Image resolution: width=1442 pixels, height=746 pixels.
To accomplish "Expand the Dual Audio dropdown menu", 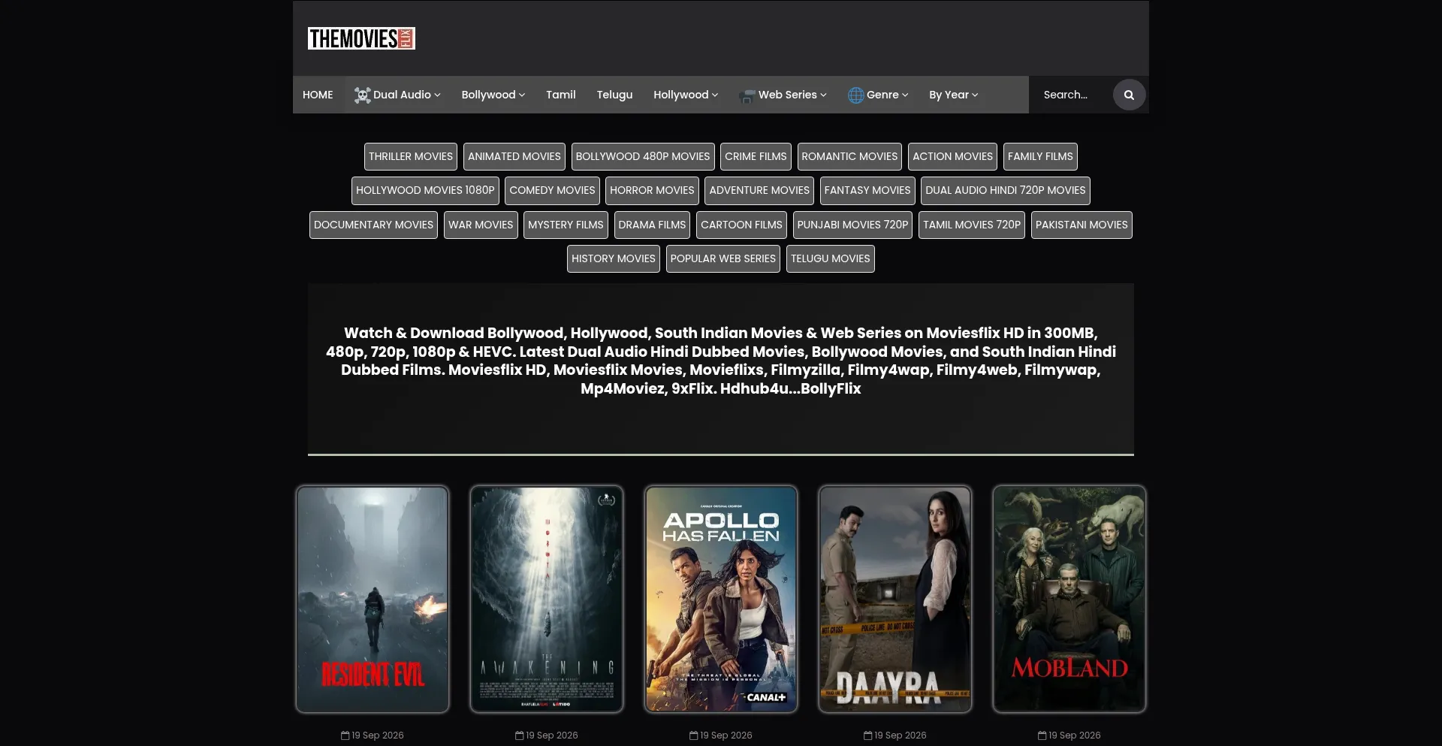I will (397, 95).
